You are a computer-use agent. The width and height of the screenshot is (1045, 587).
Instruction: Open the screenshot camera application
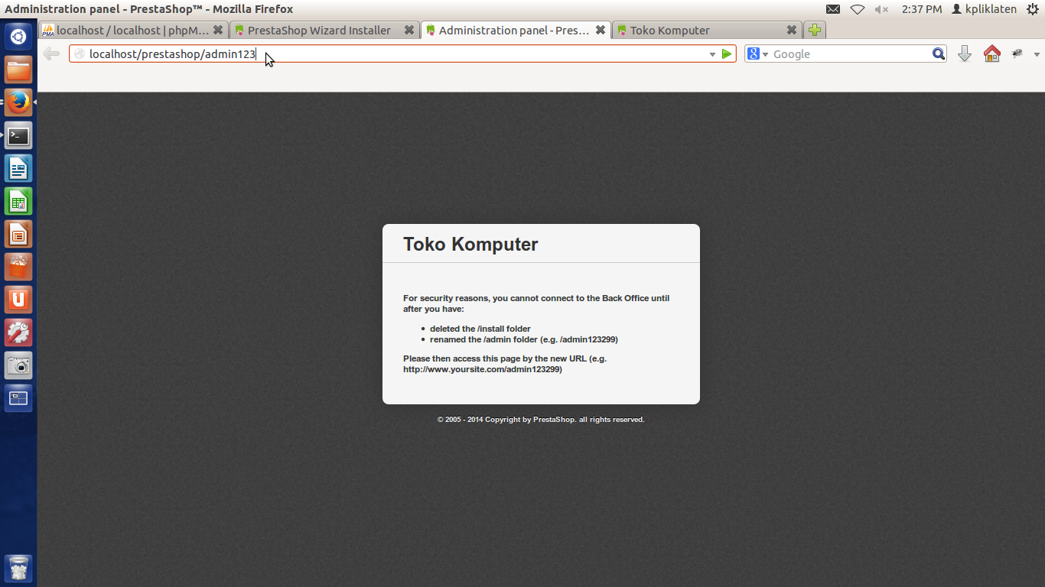tap(18, 365)
